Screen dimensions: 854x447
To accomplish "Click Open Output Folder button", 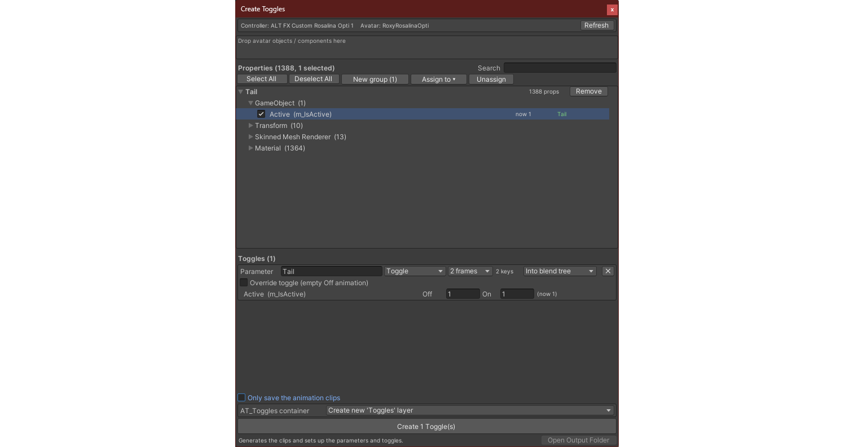I will click(x=578, y=440).
